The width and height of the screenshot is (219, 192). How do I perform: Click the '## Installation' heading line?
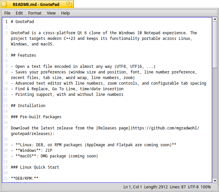pyautogui.click(x=28, y=106)
